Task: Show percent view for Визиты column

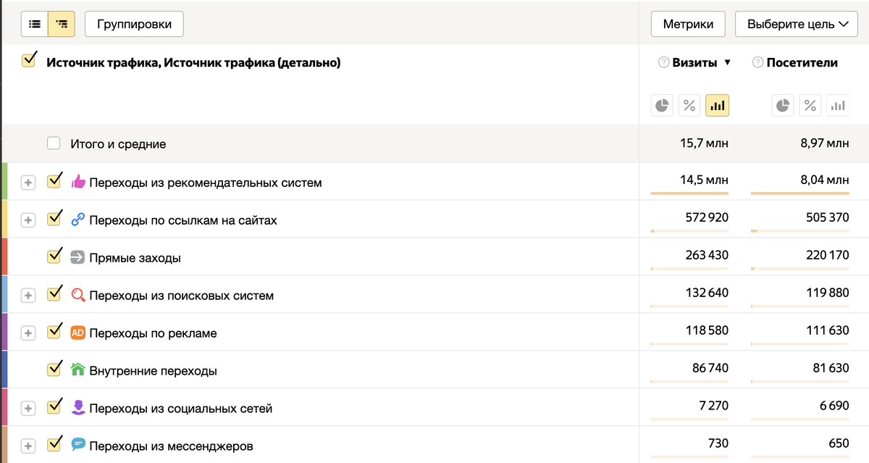Action: pyautogui.click(x=689, y=106)
